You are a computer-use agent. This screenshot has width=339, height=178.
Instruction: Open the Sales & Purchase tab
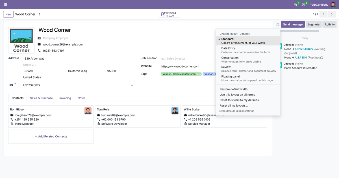[x=42, y=98]
